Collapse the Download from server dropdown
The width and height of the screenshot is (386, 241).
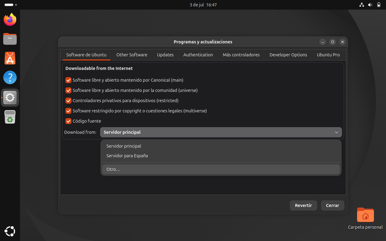coord(221,132)
